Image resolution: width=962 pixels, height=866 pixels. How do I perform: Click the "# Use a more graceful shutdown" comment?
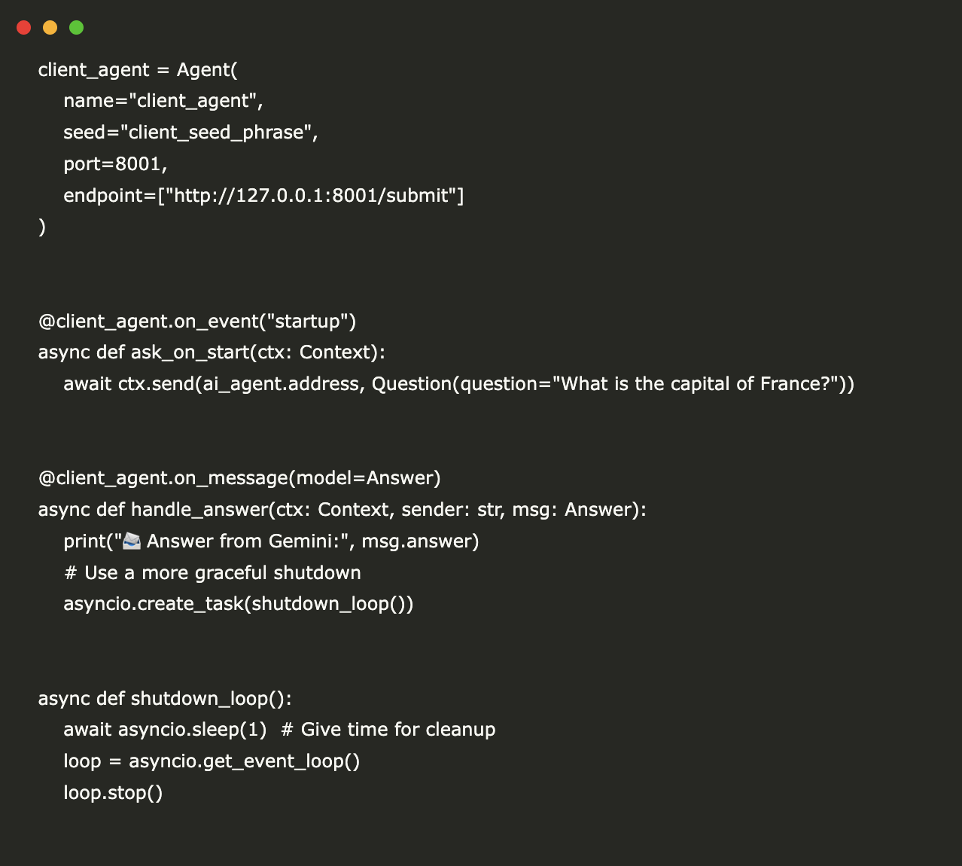[x=212, y=573]
